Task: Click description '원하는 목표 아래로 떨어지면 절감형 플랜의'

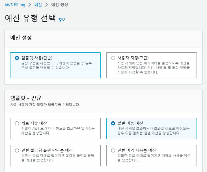Action: (x=58, y=158)
